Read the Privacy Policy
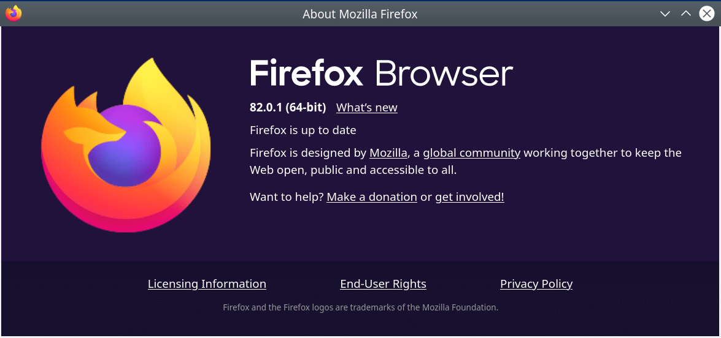 pos(536,284)
